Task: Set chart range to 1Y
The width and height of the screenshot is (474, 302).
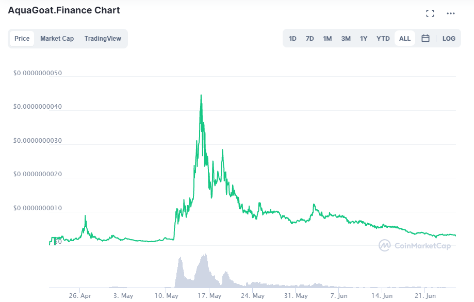Action: click(x=364, y=38)
